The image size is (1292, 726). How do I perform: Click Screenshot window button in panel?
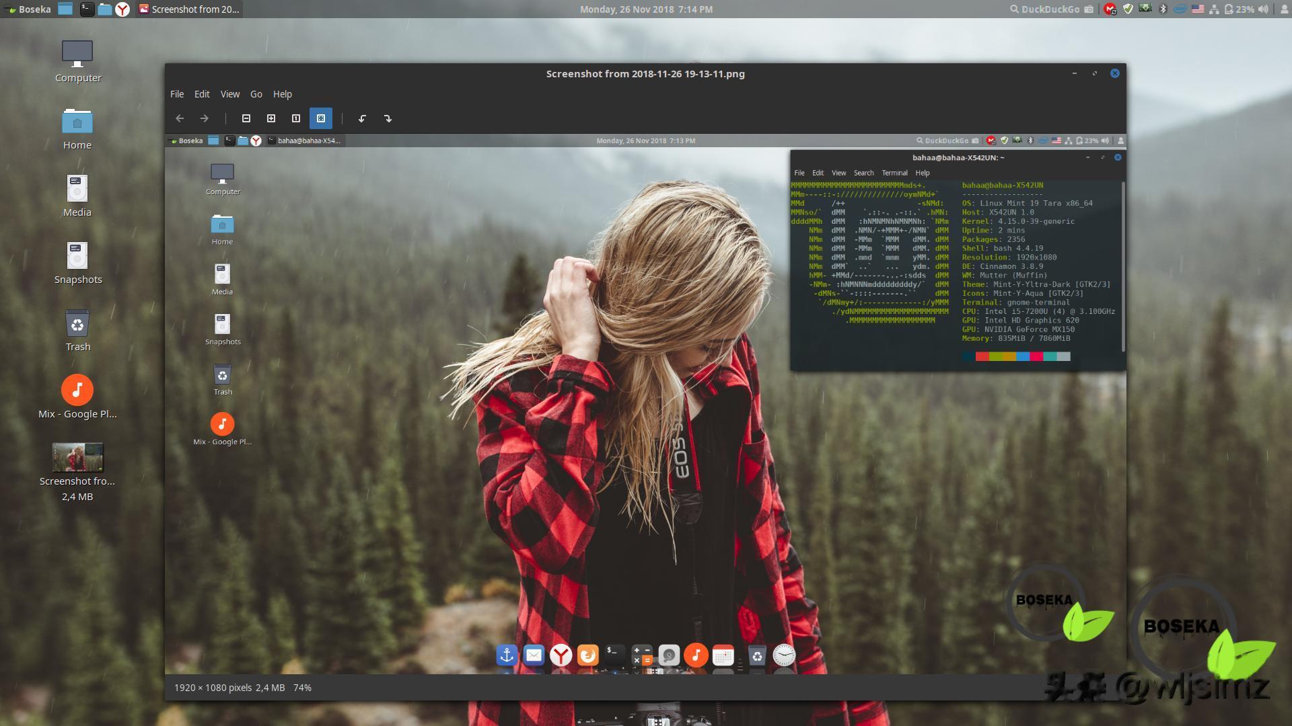point(189,9)
